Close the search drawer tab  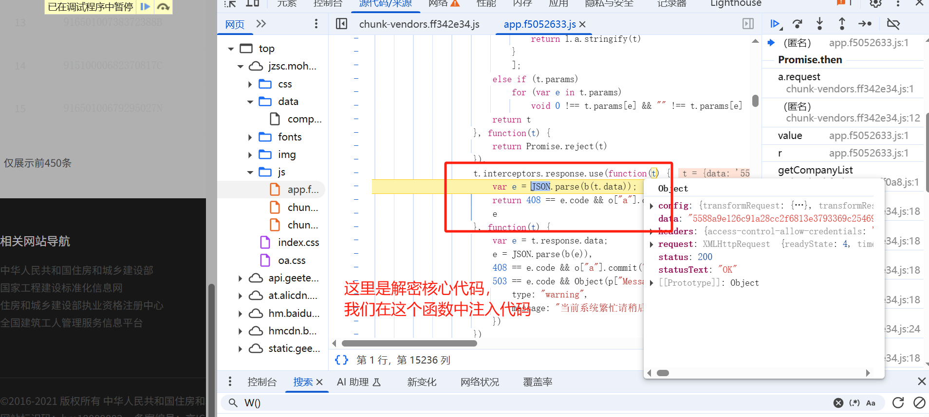[x=319, y=382]
